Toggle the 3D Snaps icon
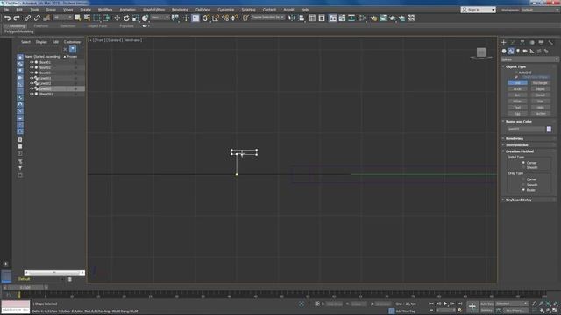Viewport: 561px width, 315px height. click(206, 17)
